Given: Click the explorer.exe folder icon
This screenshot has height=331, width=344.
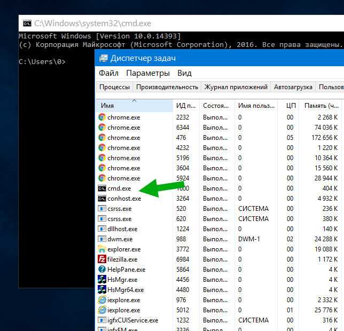Looking at the screenshot, I should pyautogui.click(x=102, y=249).
